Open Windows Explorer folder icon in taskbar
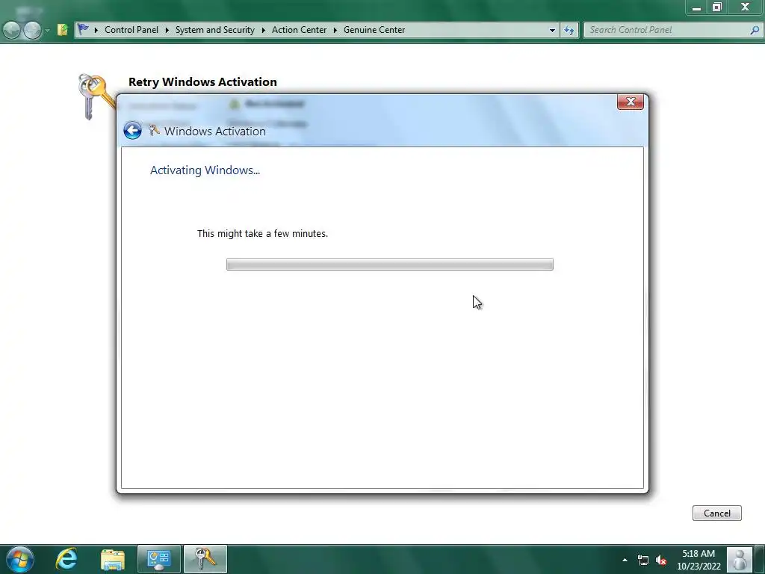765x574 pixels. coord(113,559)
